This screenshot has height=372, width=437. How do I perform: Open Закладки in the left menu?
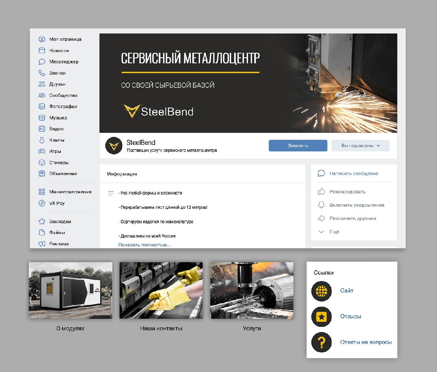(60, 221)
